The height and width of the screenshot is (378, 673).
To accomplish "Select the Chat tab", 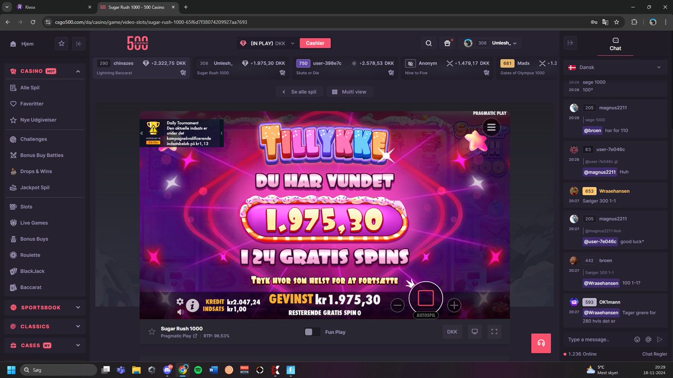I will click(x=615, y=44).
